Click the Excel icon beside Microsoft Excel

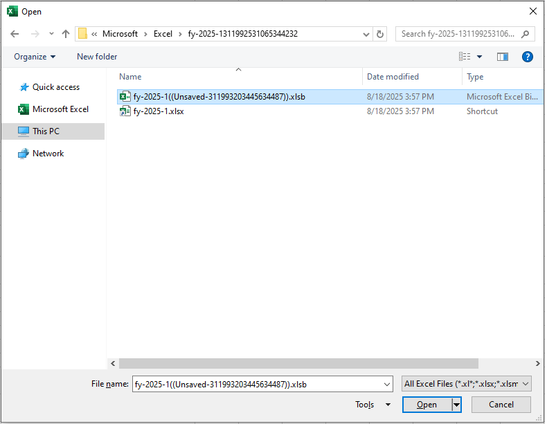click(x=24, y=109)
